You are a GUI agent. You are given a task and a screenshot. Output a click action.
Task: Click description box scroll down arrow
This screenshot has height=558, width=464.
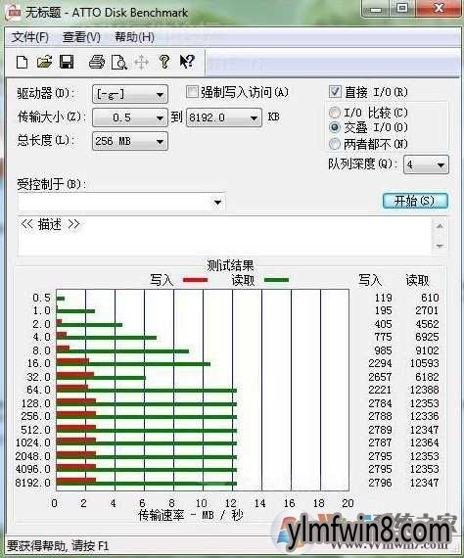point(440,246)
